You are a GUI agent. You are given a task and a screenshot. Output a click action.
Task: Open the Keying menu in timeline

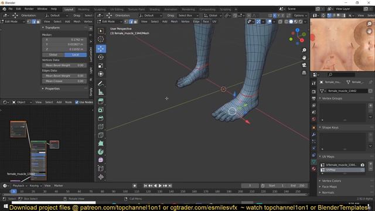tap(35, 186)
